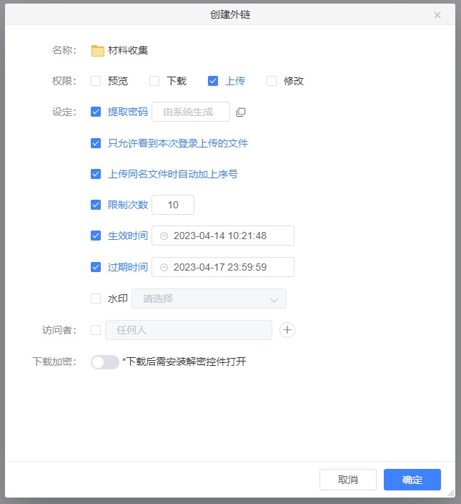Enable the 预览 permission checkbox
This screenshot has width=461, height=504.
[x=96, y=81]
